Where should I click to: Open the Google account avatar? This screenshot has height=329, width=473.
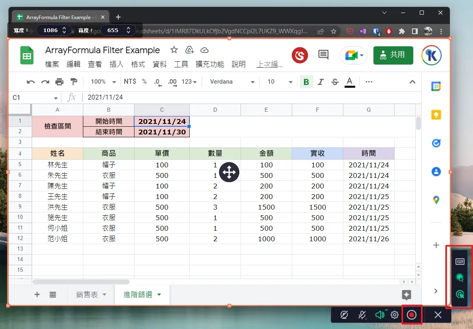pyautogui.click(x=432, y=56)
